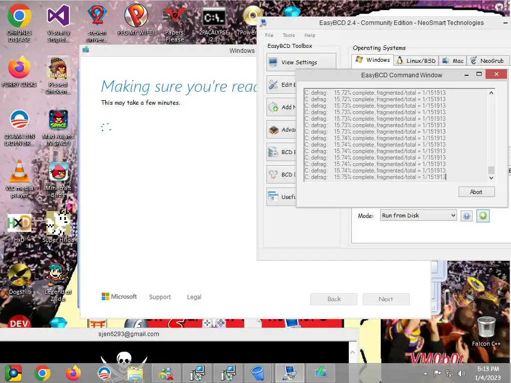Open the network icon in system tray
511x383 pixels.
(x=450, y=374)
